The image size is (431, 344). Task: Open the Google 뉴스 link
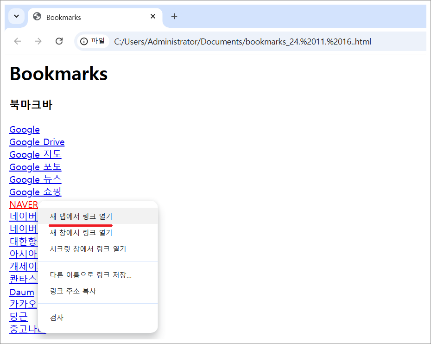(36, 179)
